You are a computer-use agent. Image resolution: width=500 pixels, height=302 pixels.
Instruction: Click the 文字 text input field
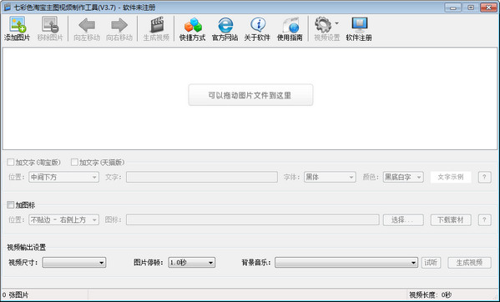pos(201,177)
